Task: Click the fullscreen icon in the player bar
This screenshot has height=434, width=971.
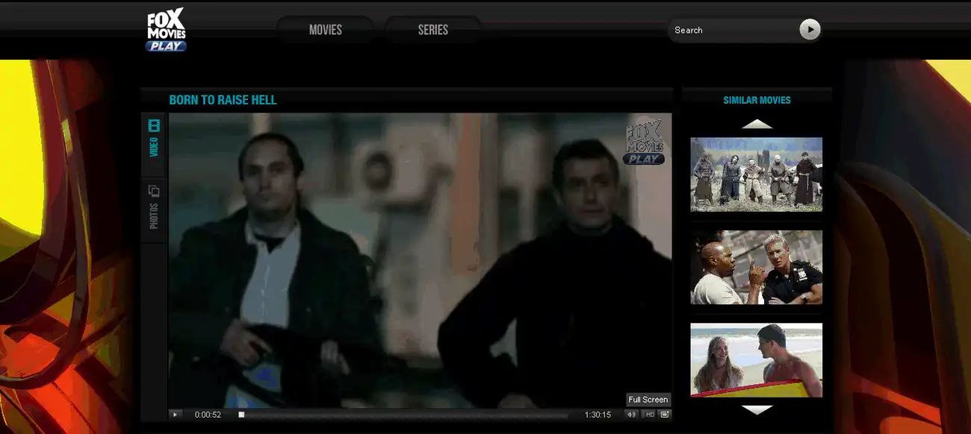Action: 665,415
